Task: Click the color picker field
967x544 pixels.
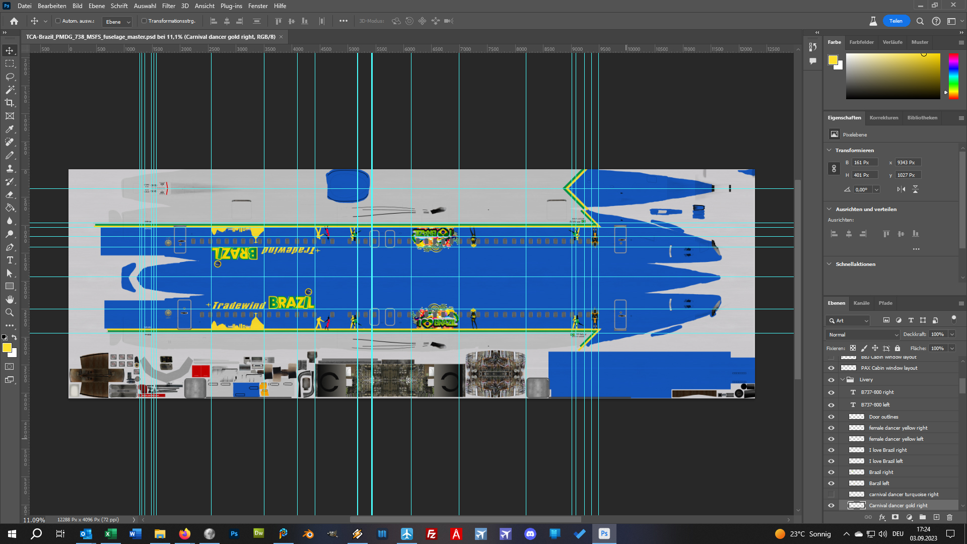Action: click(x=893, y=76)
